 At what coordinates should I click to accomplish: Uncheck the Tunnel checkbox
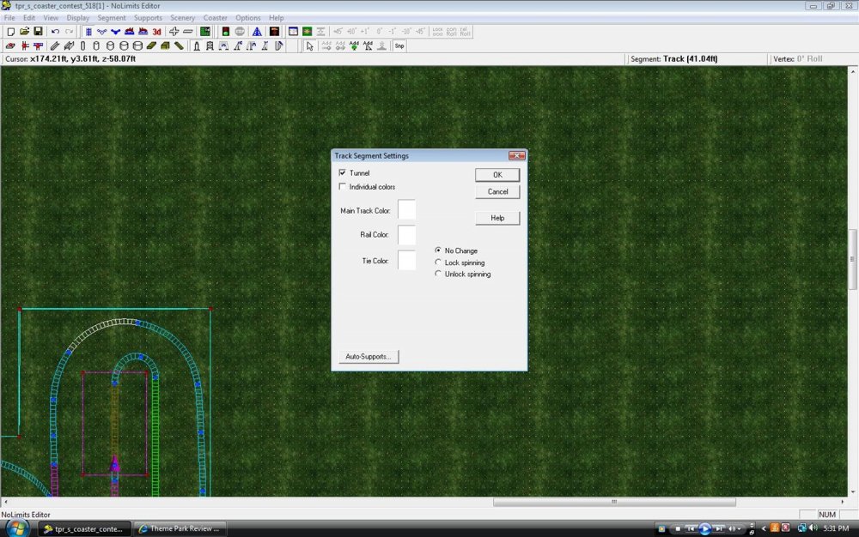tap(344, 173)
